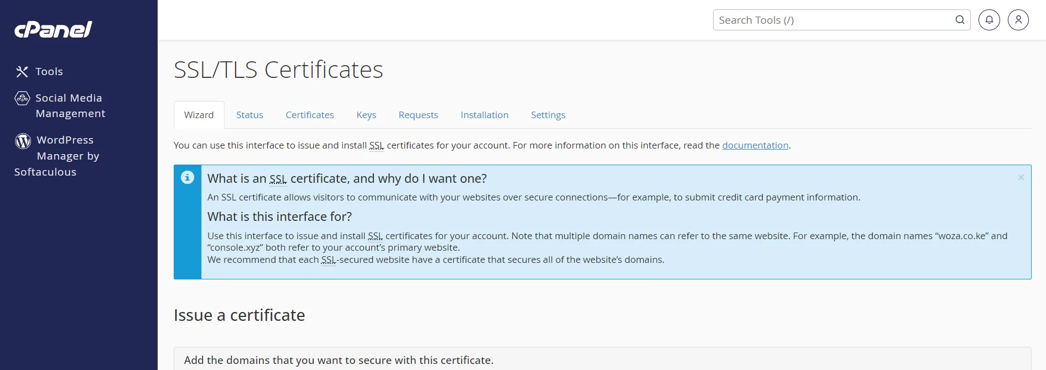Follow the documentation link
Screen dimensions: 1046x370
(x=755, y=145)
